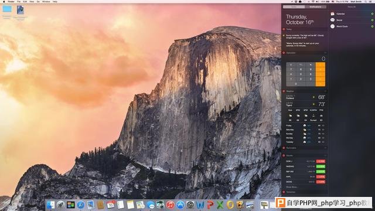Image resolution: width=375 pixels, height=211 pixels.
Task: Switch to the Notifications tab
Action: coord(315,7)
